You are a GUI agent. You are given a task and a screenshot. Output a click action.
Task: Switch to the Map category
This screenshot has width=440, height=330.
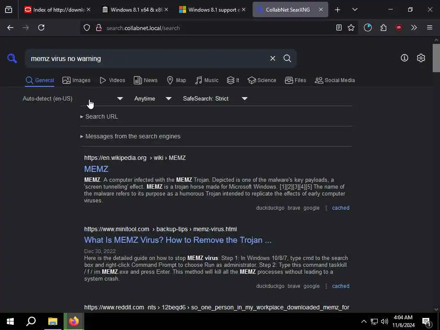(176, 80)
